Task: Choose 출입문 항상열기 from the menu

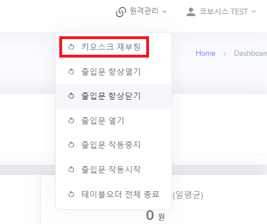Action: click(113, 72)
